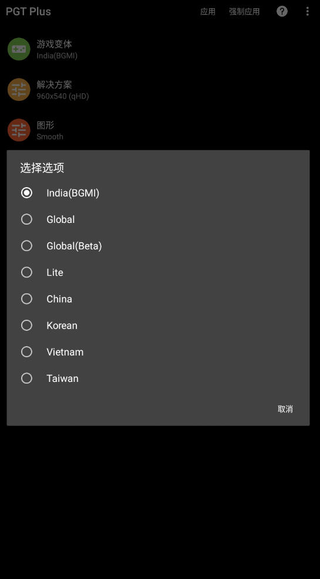The width and height of the screenshot is (320, 579).
Task: Select the Korean radio option
Action: click(26, 326)
